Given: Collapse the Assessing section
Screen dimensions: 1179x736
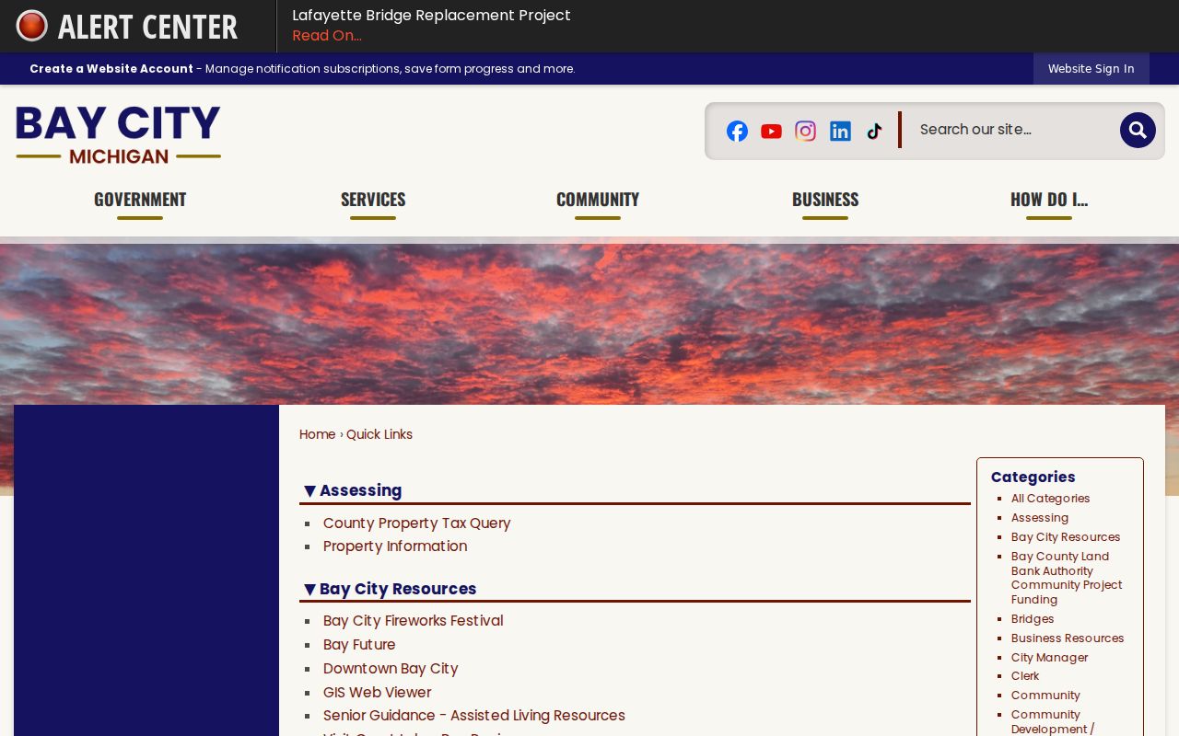Looking at the screenshot, I should click(x=354, y=490).
